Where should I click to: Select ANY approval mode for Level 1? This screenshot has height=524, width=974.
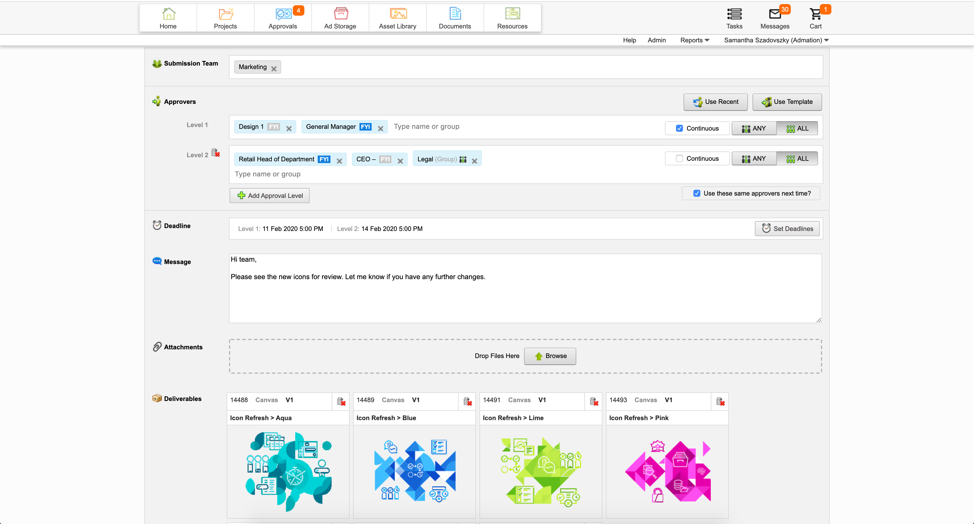tap(754, 128)
